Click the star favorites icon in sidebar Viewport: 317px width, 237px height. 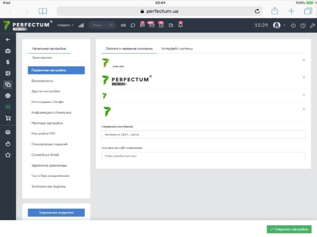[x=8, y=155]
